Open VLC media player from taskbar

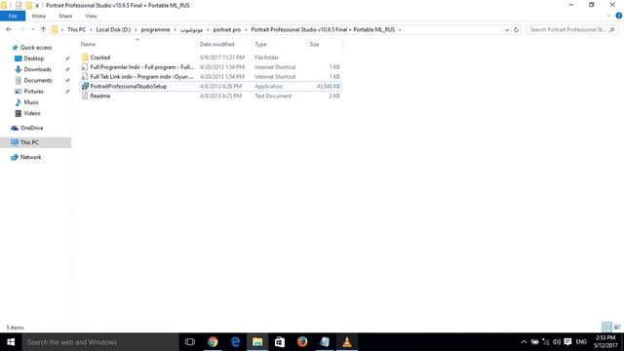[x=347, y=342]
